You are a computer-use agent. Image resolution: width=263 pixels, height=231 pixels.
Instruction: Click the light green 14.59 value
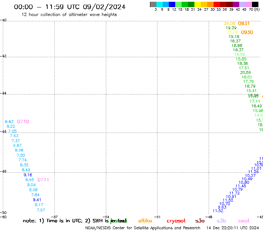point(240,54)
